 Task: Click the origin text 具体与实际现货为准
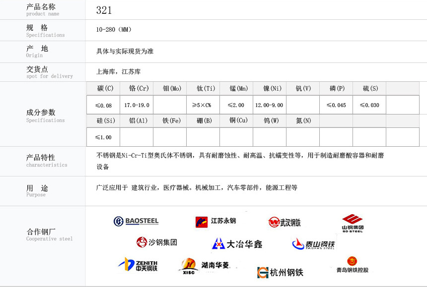[125, 51]
